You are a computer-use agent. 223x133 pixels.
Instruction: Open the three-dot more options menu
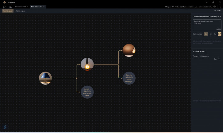220,7
